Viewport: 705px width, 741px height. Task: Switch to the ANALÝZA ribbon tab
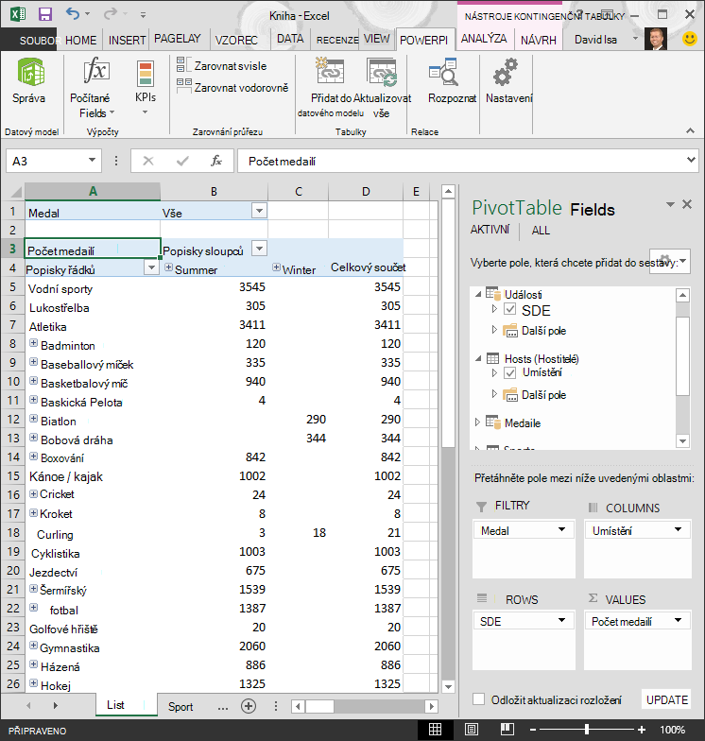coord(484,39)
